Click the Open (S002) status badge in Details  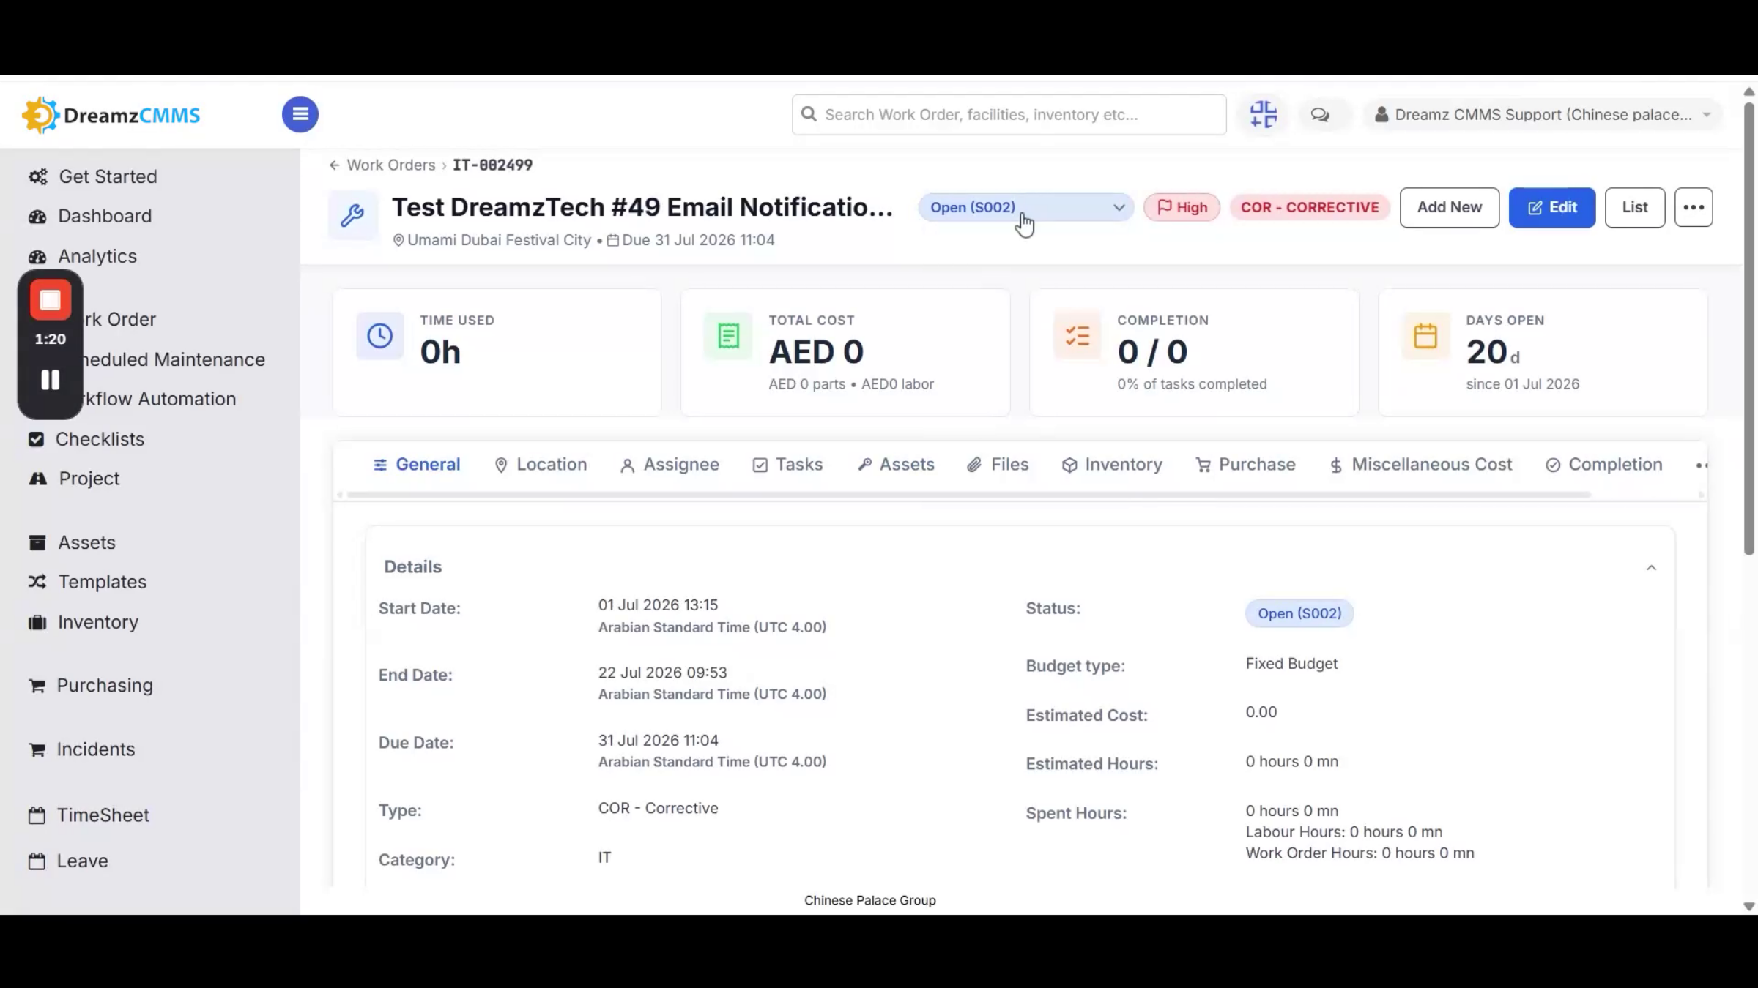tap(1299, 613)
